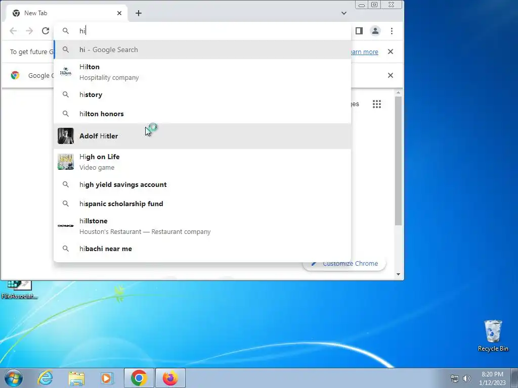Open the side panel icon in toolbar

tap(359, 31)
